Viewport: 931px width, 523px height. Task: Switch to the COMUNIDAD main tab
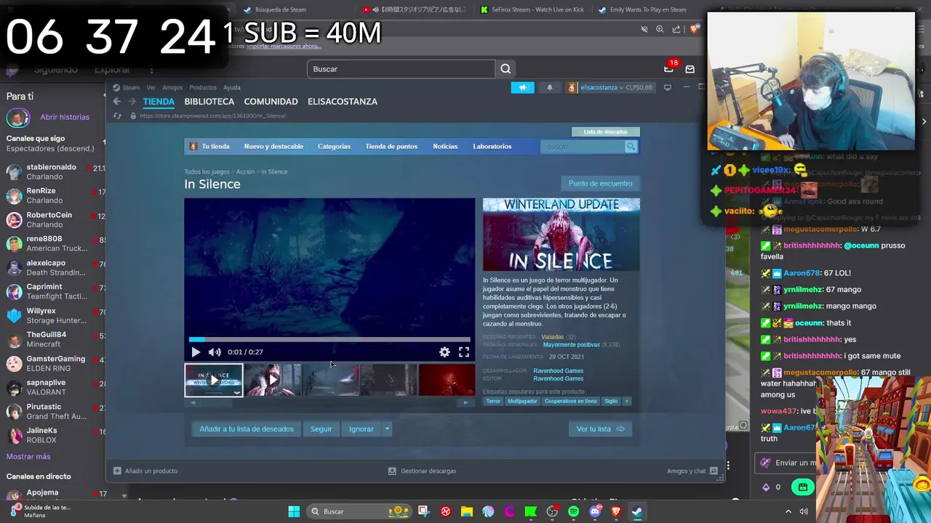(271, 102)
